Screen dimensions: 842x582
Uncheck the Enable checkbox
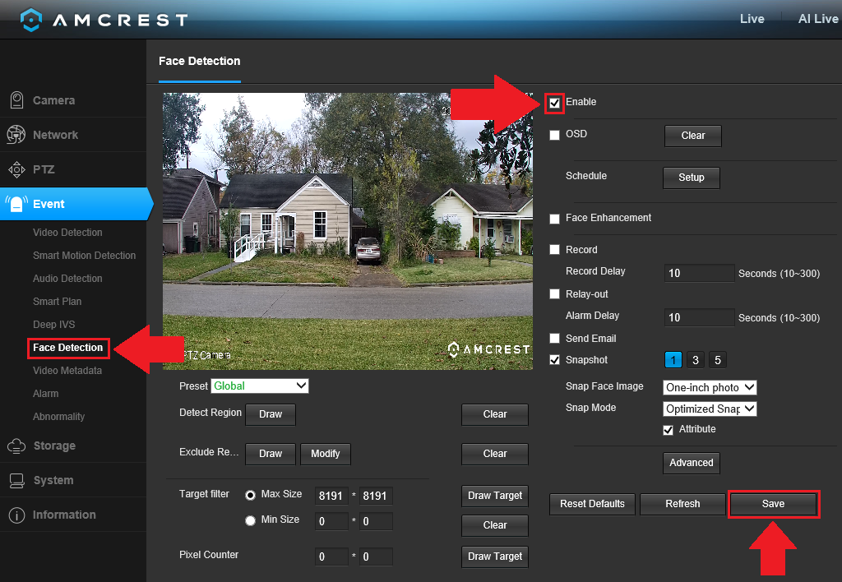tap(555, 103)
